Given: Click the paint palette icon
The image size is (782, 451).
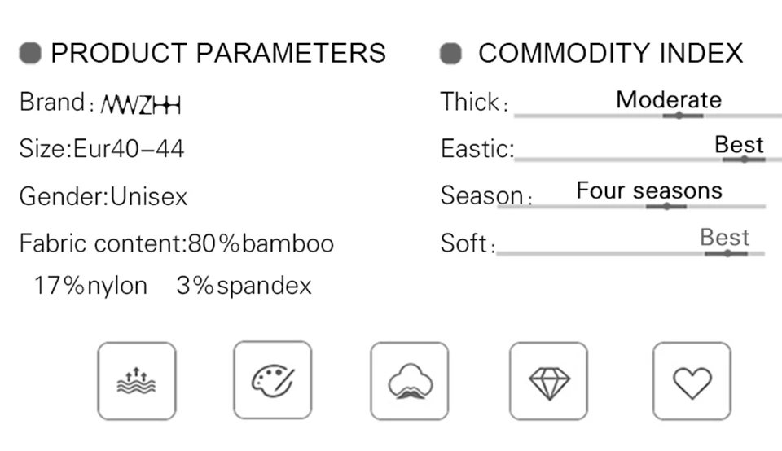Looking at the screenshot, I should point(272,380).
